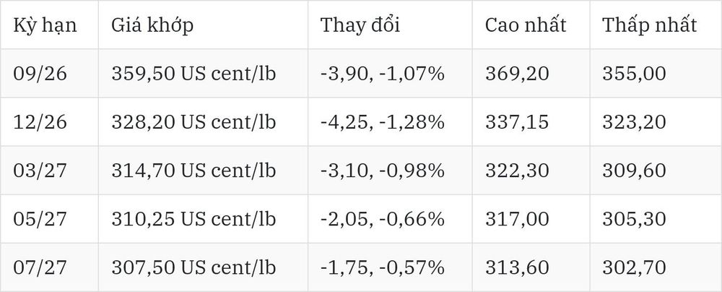Click the lowest value 302,70
The height and width of the screenshot is (292, 722).
click(x=635, y=267)
